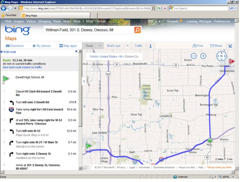Open the More menu in Bing header
This screenshot has width=243, height=182.
pyautogui.click(x=77, y=21)
